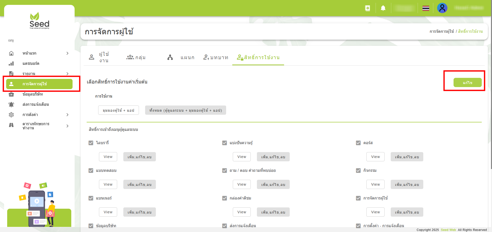Uncheck the ไลบรารี่ permission checkbox
The image size is (492, 232).
pyautogui.click(x=91, y=143)
